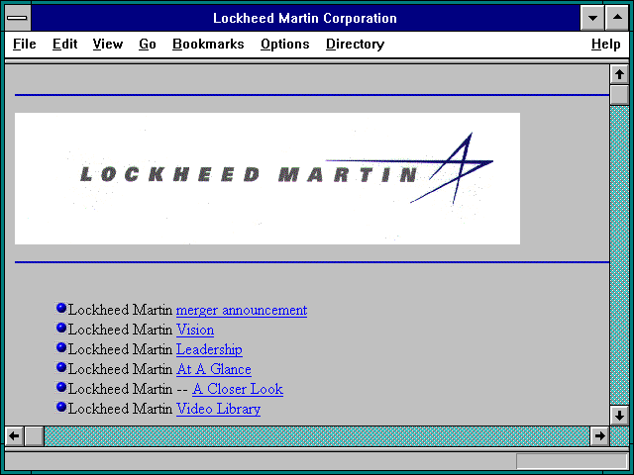Open the Go menu
This screenshot has width=634, height=475.
pos(148,44)
